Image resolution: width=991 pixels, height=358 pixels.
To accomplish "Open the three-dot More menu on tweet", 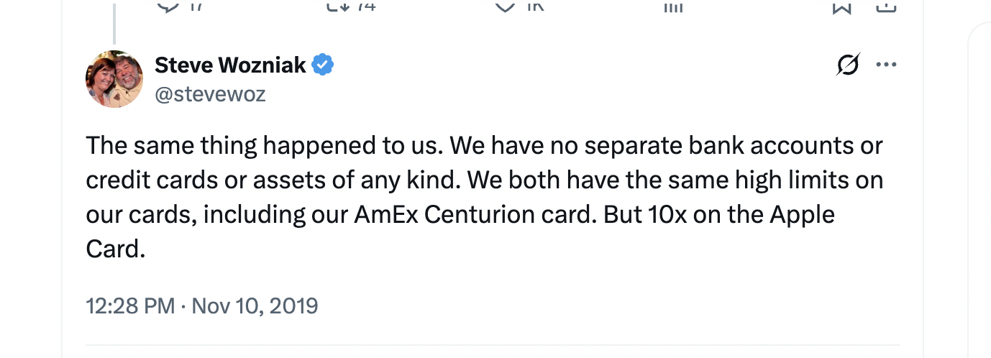I will pos(886,65).
